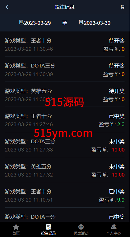Viewport: 130px width, 237px height.
Task: Open the DOTA三分 record at 11:27:38
Action: 65,145
